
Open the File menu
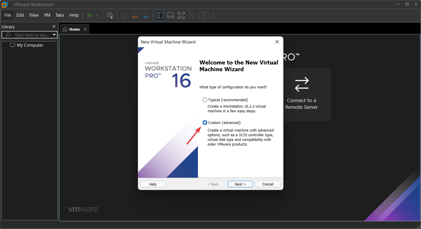[8, 15]
